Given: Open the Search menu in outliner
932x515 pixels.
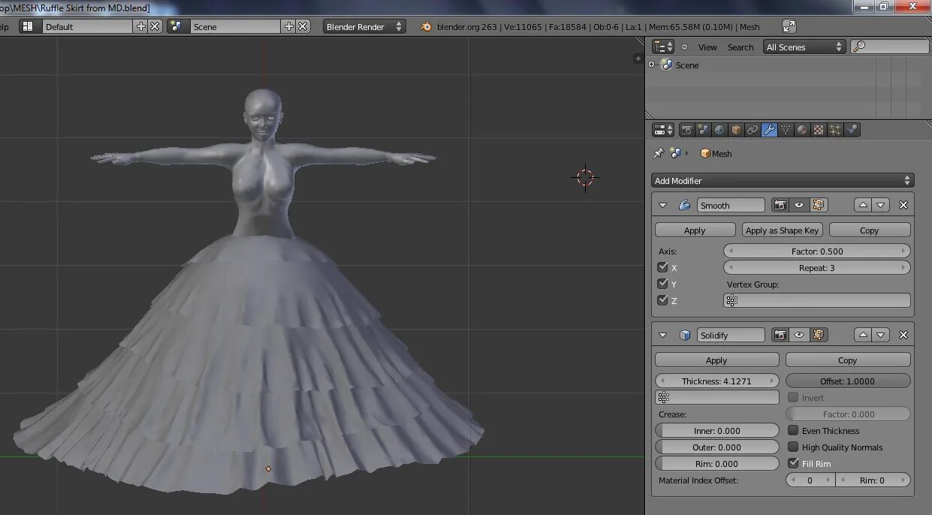Looking at the screenshot, I should 740,47.
